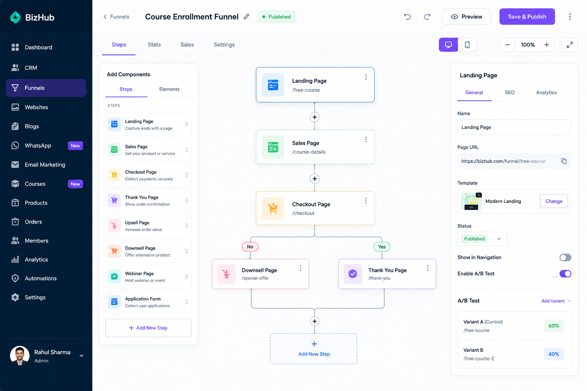Toggle Show in Navigation switch
Image resolution: width=587 pixels, height=391 pixels.
tap(565, 257)
